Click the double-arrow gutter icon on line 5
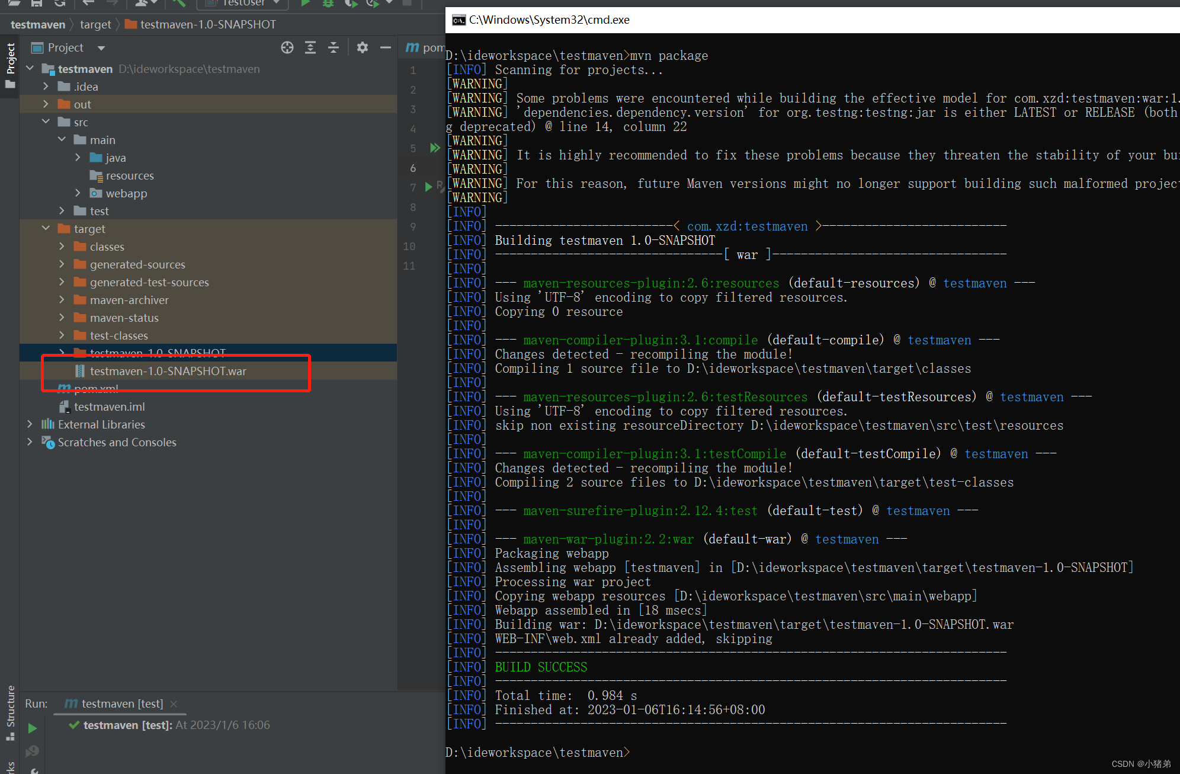This screenshot has width=1180, height=774. [x=435, y=148]
